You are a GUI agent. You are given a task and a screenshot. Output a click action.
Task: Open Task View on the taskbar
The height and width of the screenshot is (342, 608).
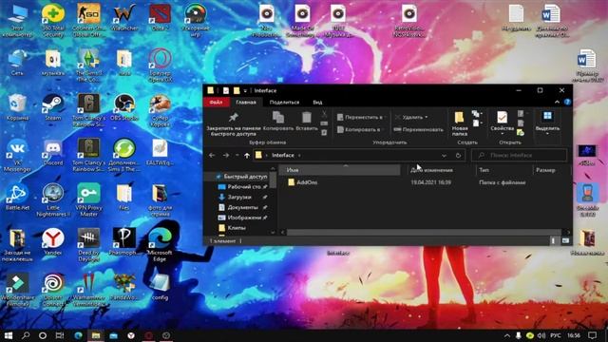pyautogui.click(x=60, y=335)
